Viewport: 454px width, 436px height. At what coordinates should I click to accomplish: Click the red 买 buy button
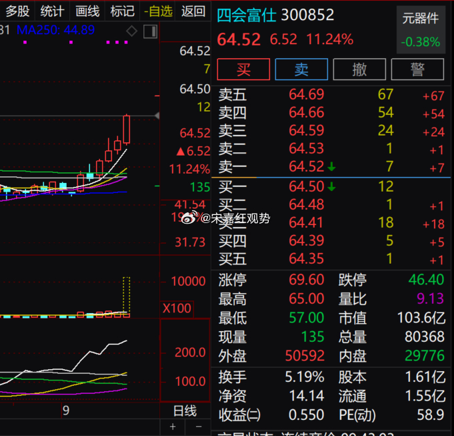coord(243,69)
